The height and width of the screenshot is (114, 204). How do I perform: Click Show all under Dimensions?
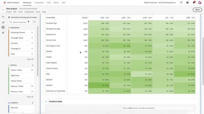pos(30,59)
